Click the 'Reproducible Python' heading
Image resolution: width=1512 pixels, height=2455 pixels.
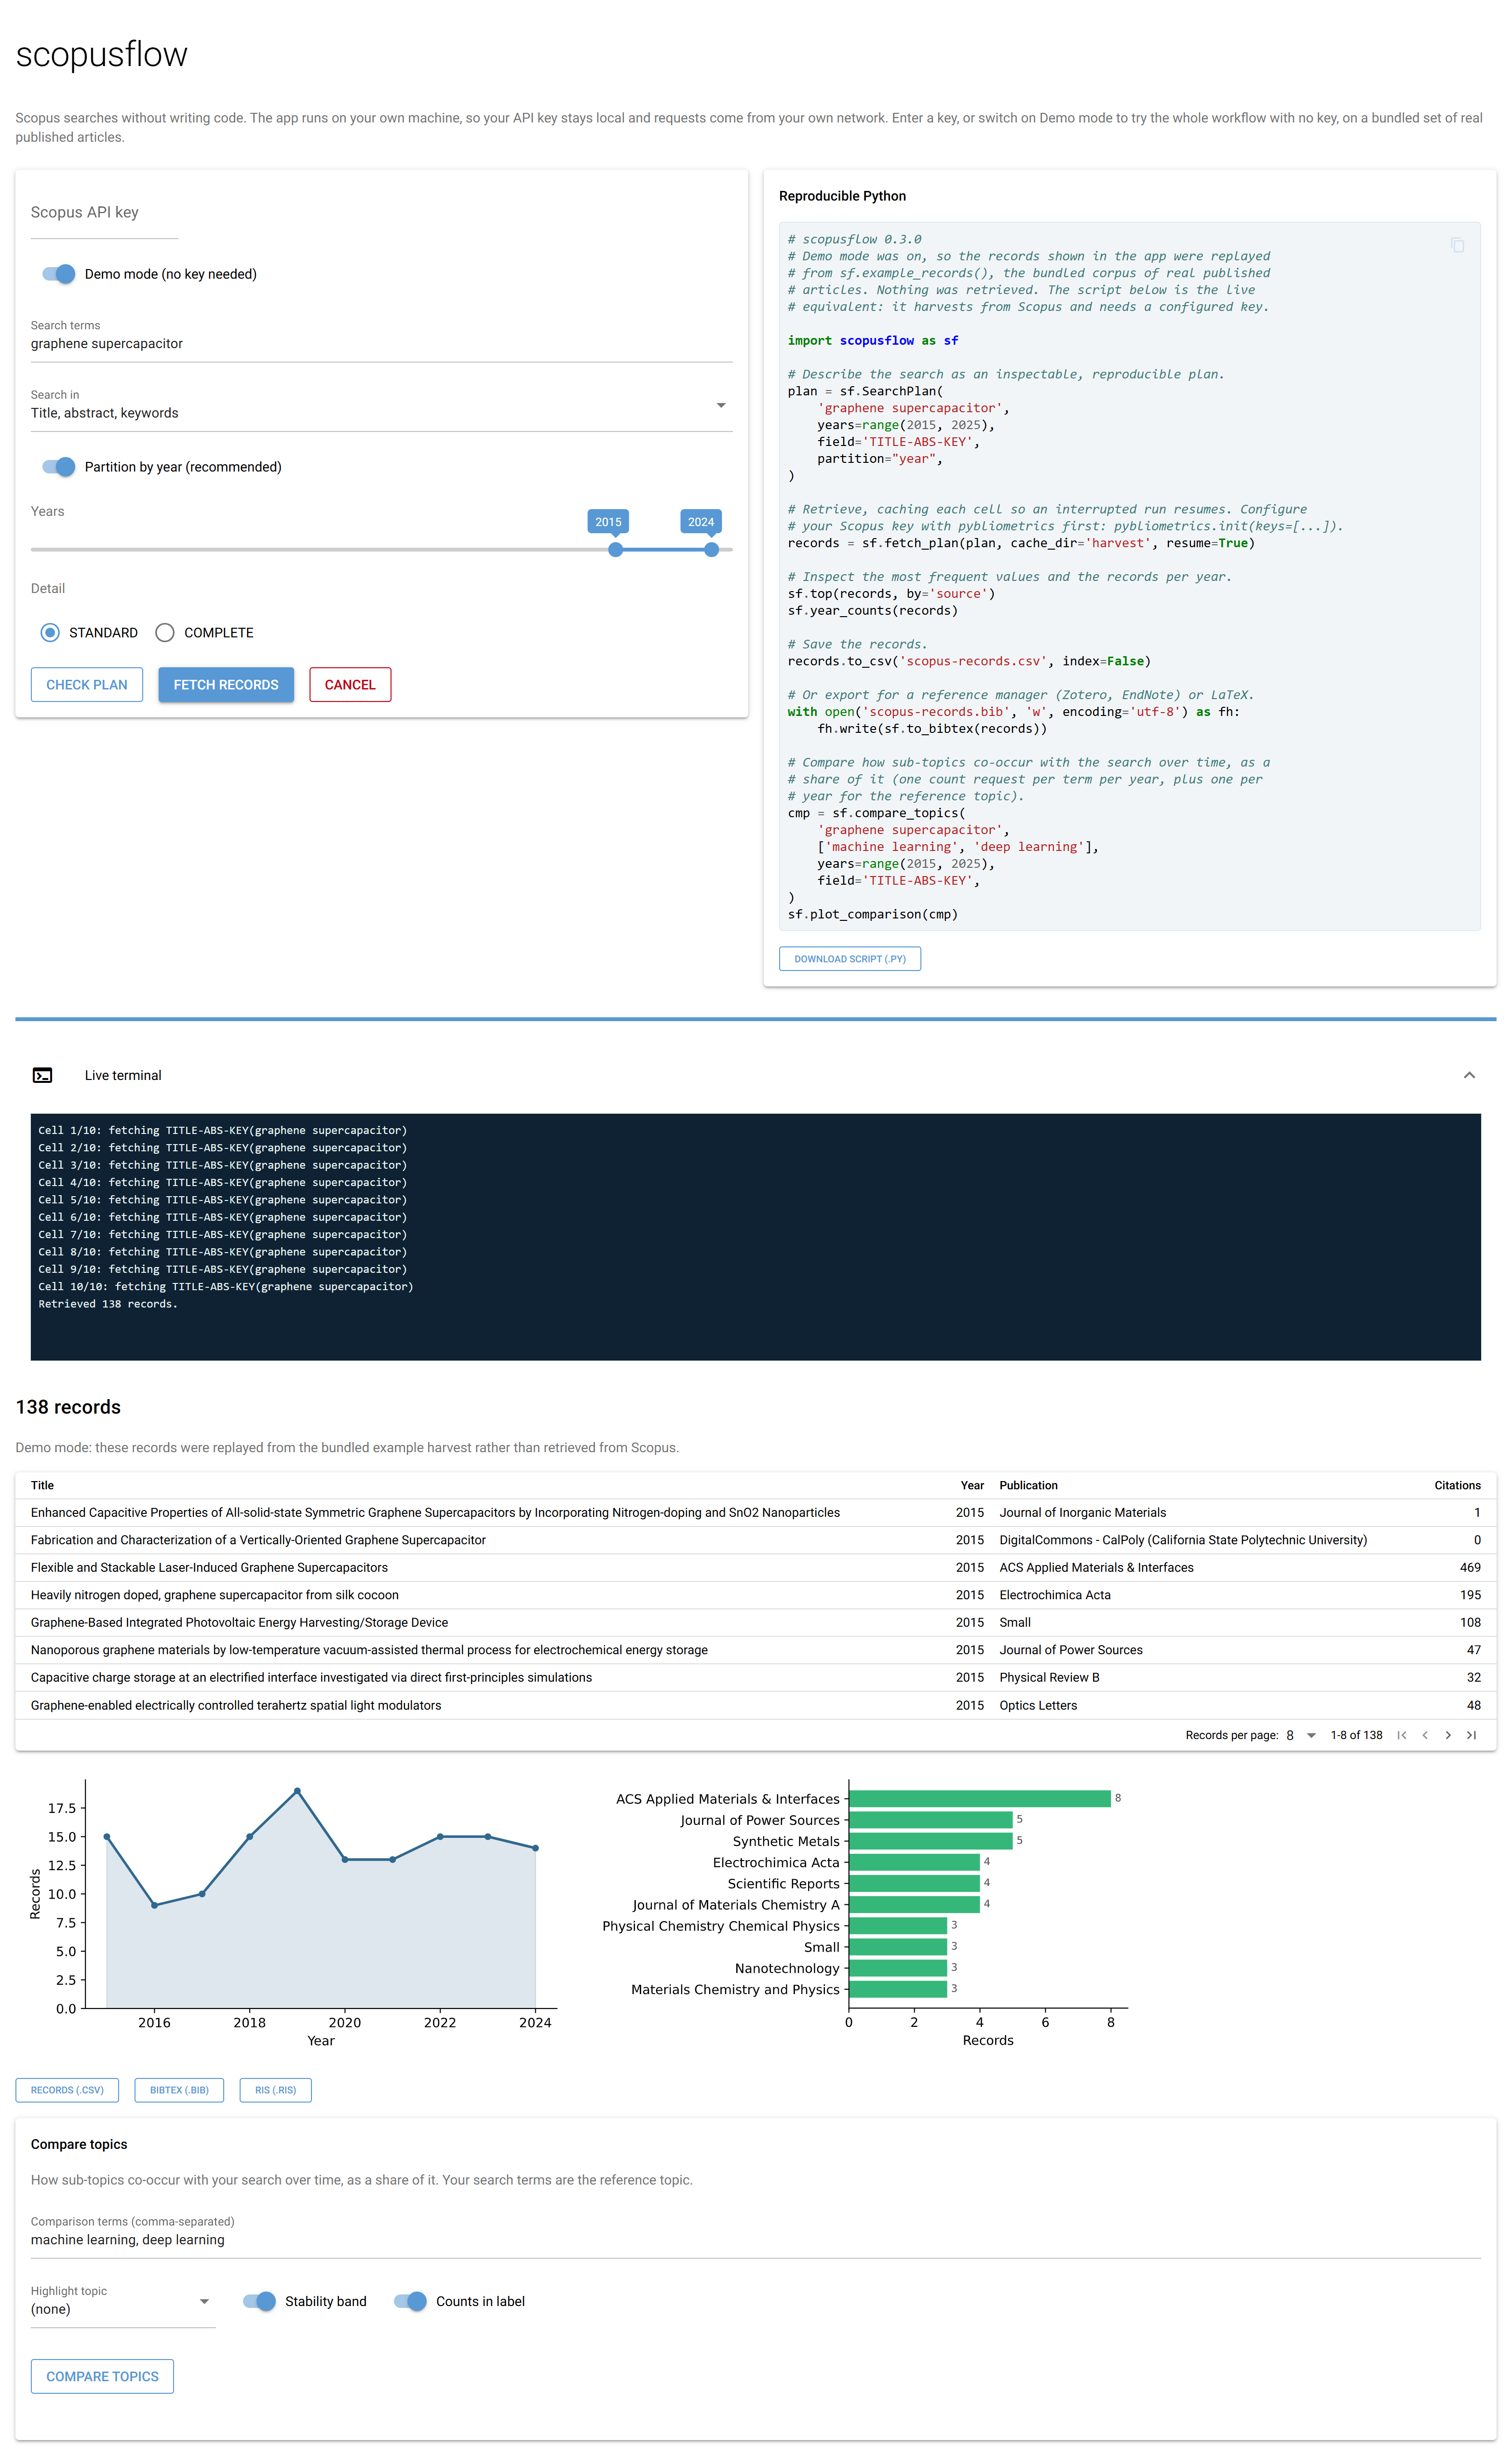click(x=842, y=196)
